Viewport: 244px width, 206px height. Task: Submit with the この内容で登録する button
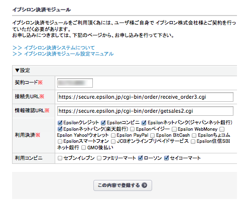click(x=123, y=185)
